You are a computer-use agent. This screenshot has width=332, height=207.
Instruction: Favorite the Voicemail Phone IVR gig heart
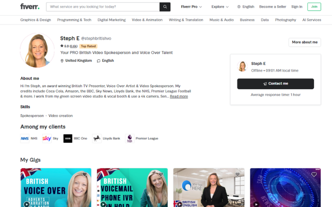161,175
